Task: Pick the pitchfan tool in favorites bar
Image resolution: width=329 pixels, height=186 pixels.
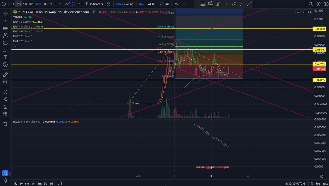Action: pyautogui.click(x=219, y=4)
